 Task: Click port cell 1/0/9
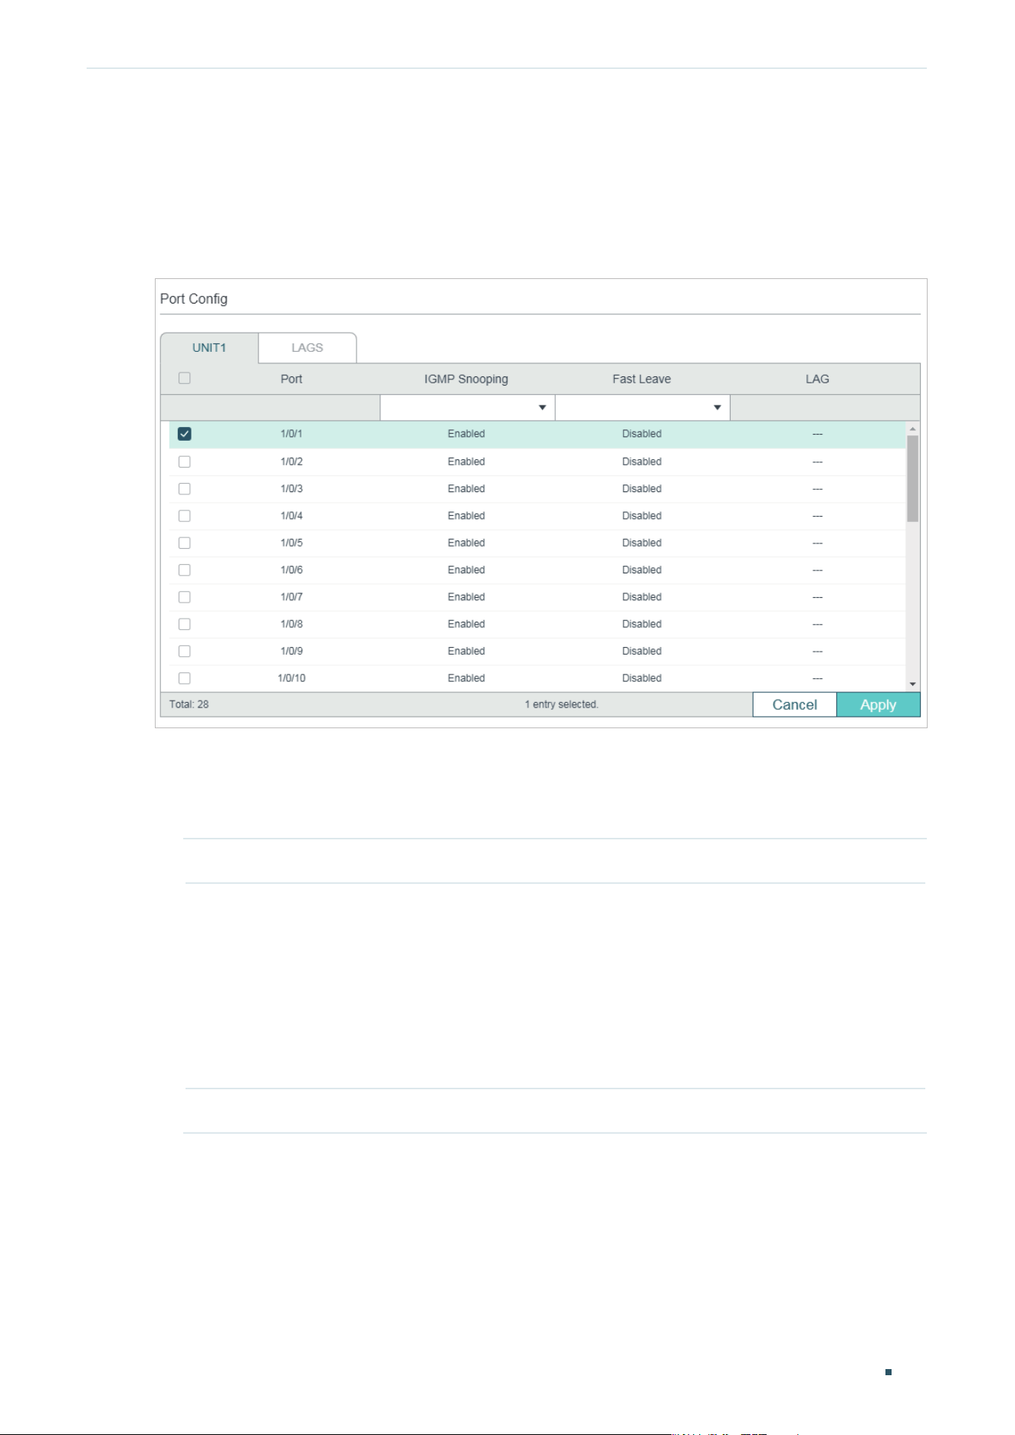click(x=291, y=651)
